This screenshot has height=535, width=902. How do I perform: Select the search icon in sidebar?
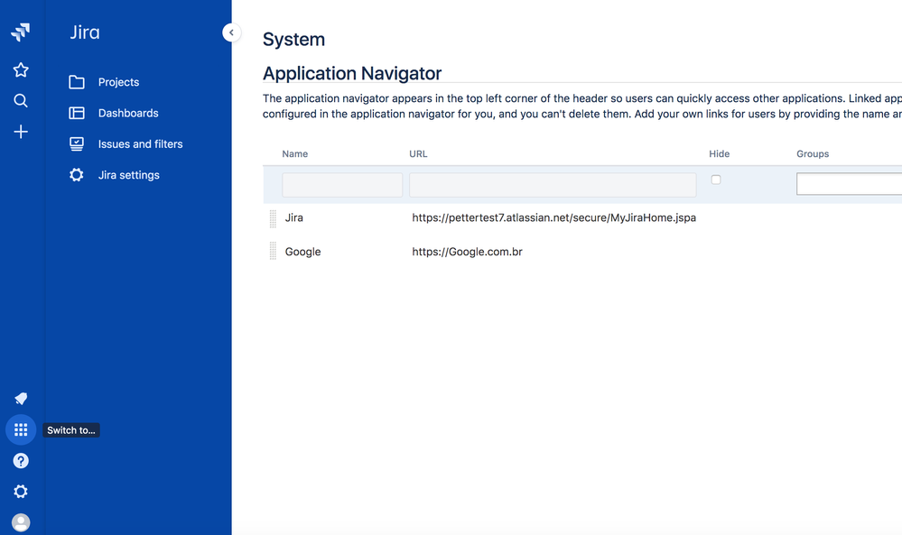coord(20,100)
